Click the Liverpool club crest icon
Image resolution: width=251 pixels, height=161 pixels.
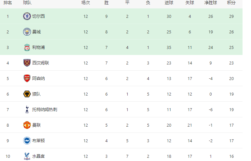(x=27, y=47)
